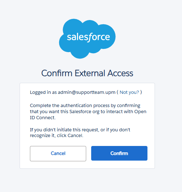Click the "If you didn't initiate this request" line

(80, 130)
